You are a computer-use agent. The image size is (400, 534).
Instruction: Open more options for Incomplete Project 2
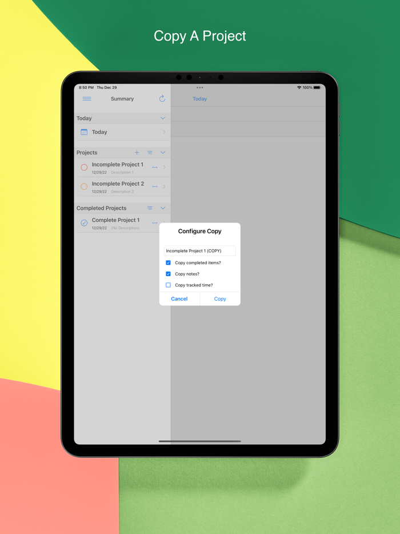[155, 186]
